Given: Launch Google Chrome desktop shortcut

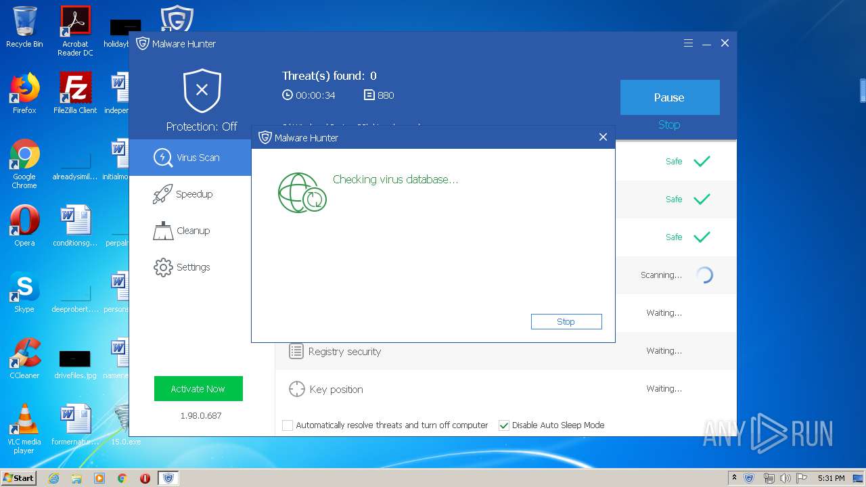Looking at the screenshot, I should [24, 164].
